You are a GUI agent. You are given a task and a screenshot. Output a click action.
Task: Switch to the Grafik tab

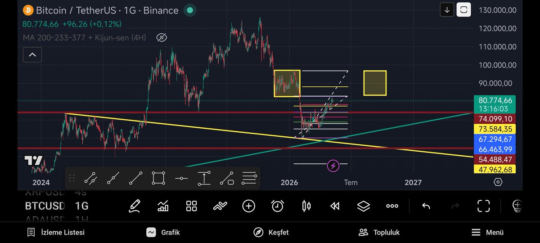tap(163, 233)
